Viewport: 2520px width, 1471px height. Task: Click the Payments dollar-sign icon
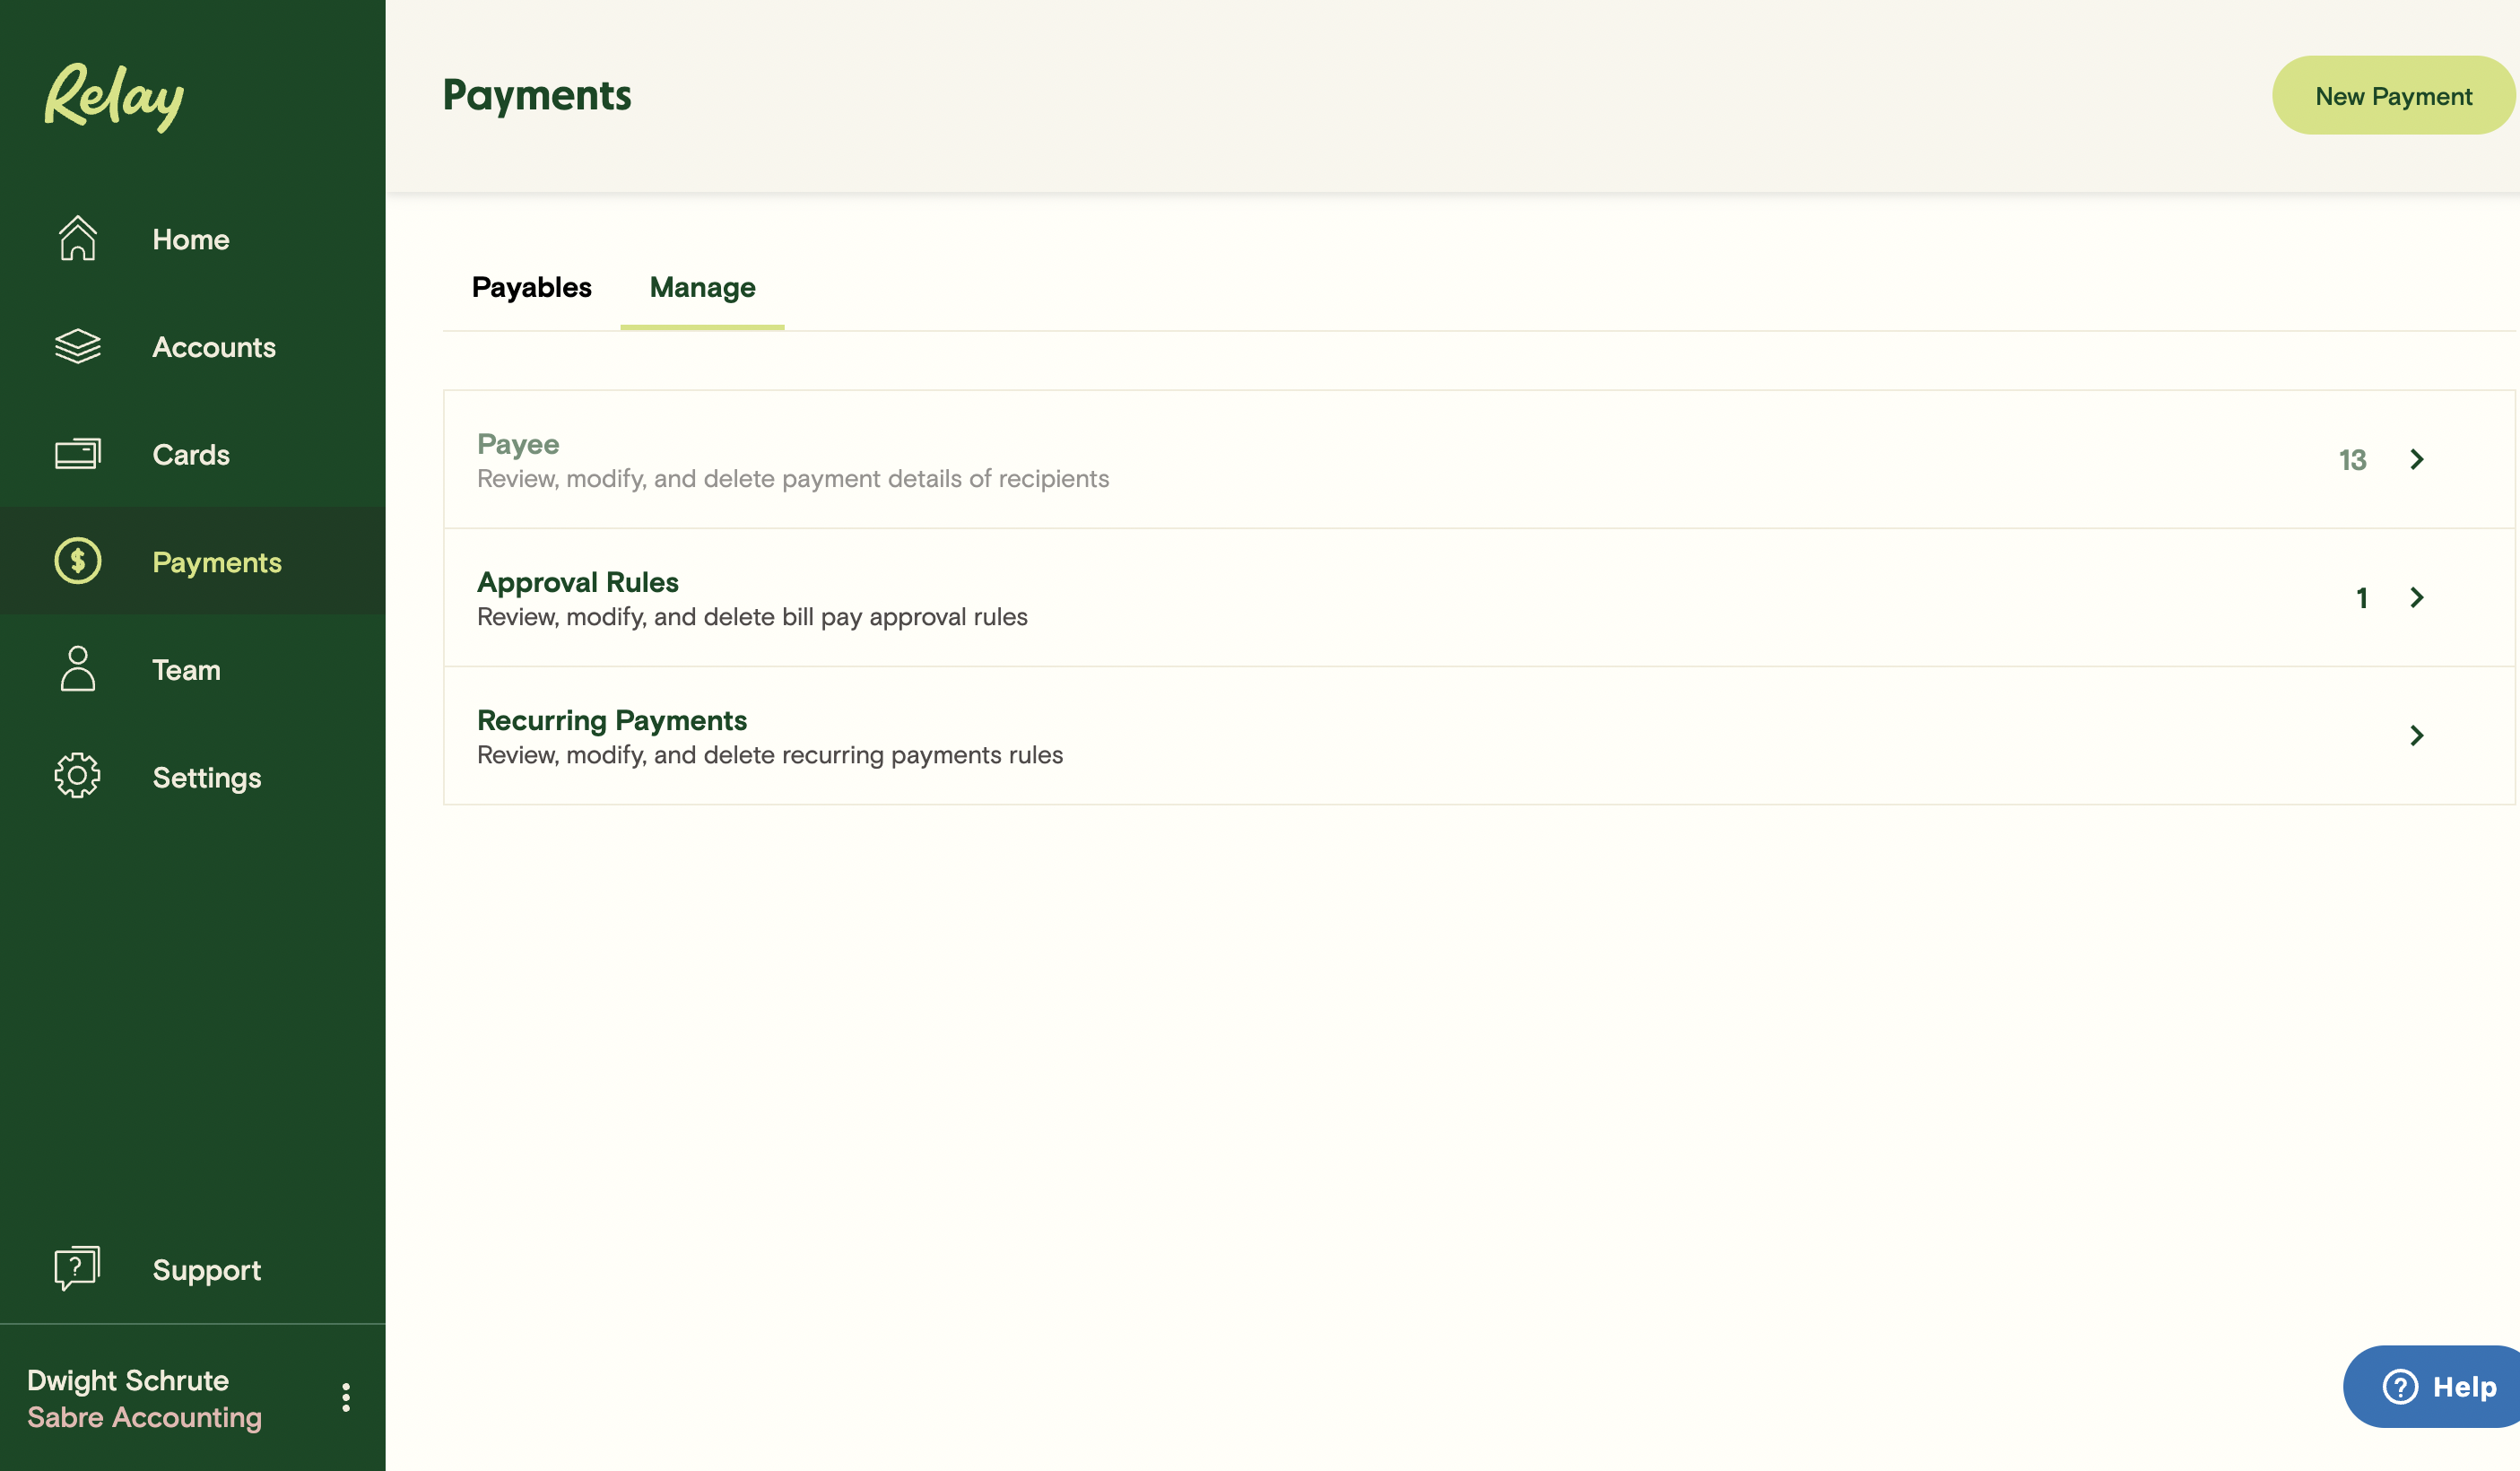click(77, 561)
